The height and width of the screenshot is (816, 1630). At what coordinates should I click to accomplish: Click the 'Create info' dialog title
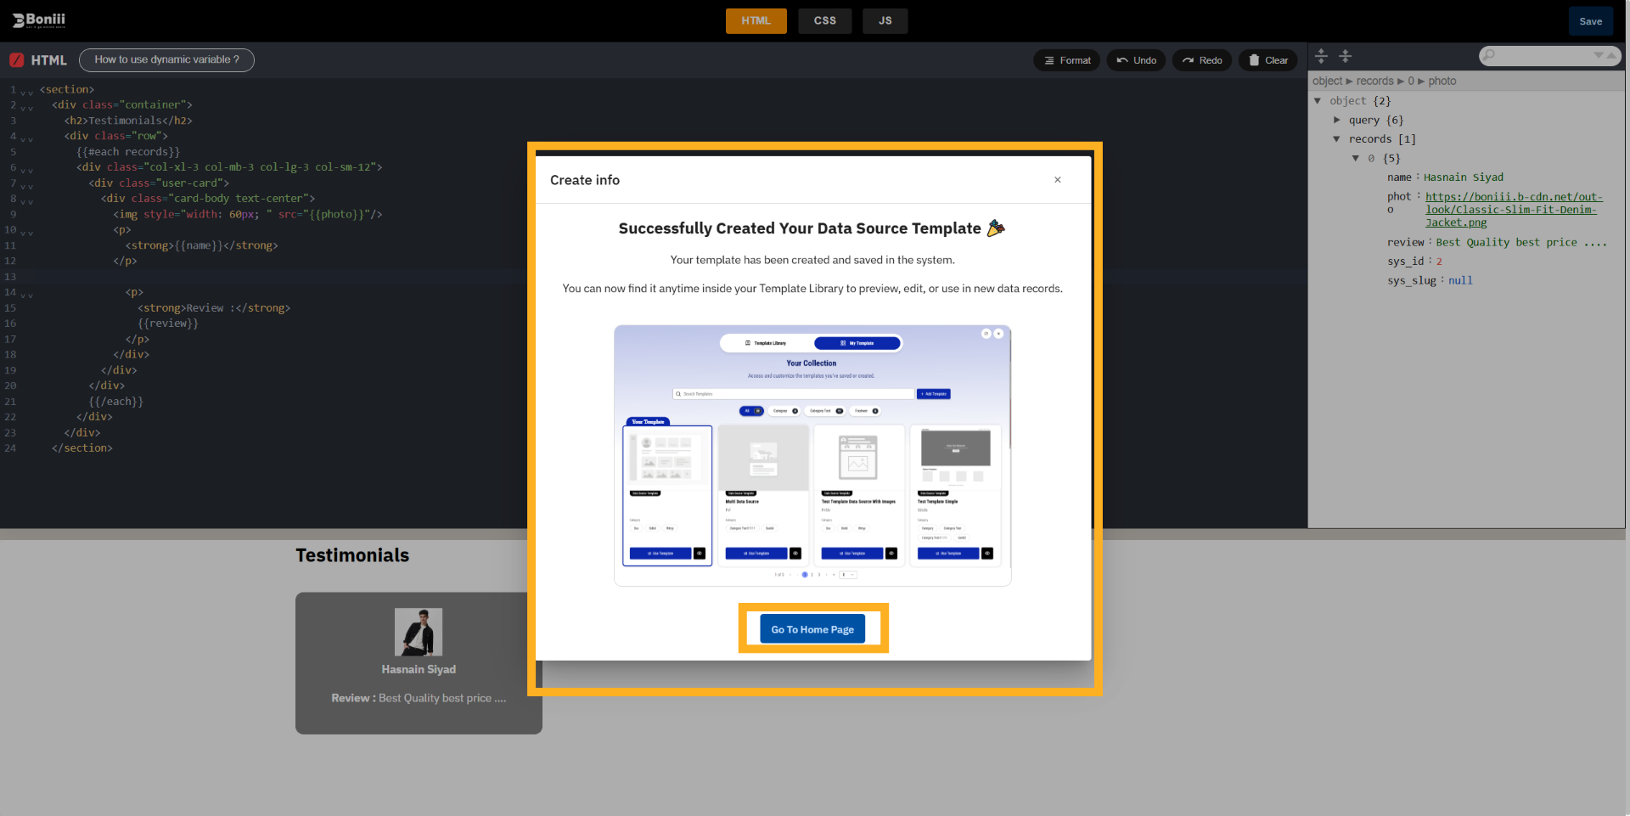pyautogui.click(x=585, y=180)
